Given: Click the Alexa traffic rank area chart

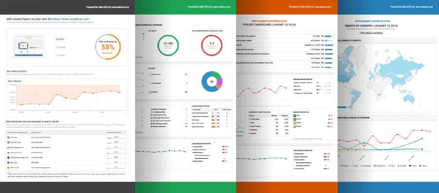Looking at the screenshot, I should pyautogui.click(x=67, y=97).
